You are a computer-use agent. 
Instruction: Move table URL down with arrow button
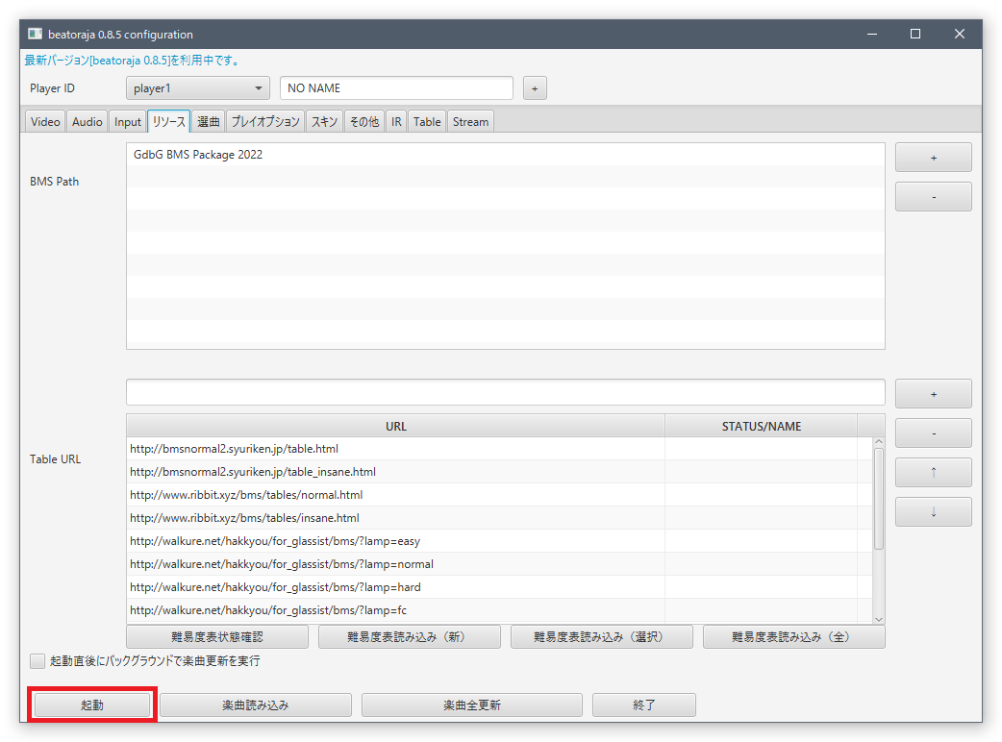click(933, 511)
